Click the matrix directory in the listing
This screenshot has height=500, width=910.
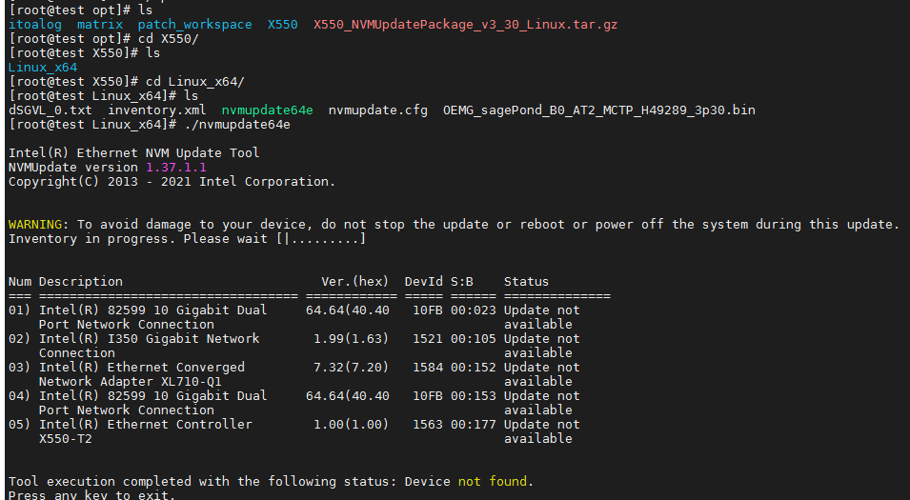click(x=99, y=24)
